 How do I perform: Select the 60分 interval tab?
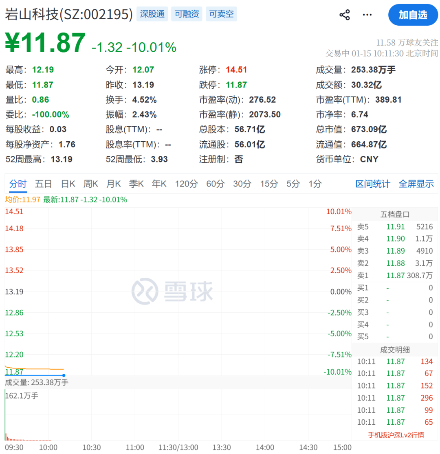(215, 184)
